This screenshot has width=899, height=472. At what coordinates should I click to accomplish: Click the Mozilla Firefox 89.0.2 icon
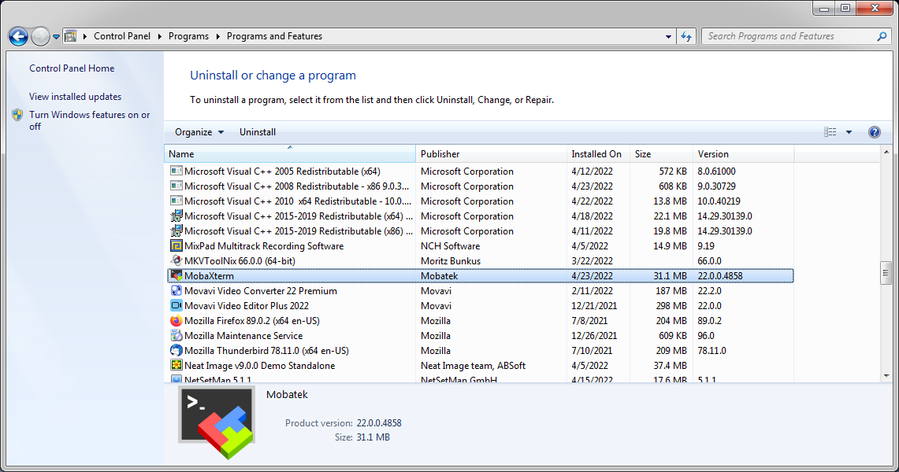click(x=176, y=320)
